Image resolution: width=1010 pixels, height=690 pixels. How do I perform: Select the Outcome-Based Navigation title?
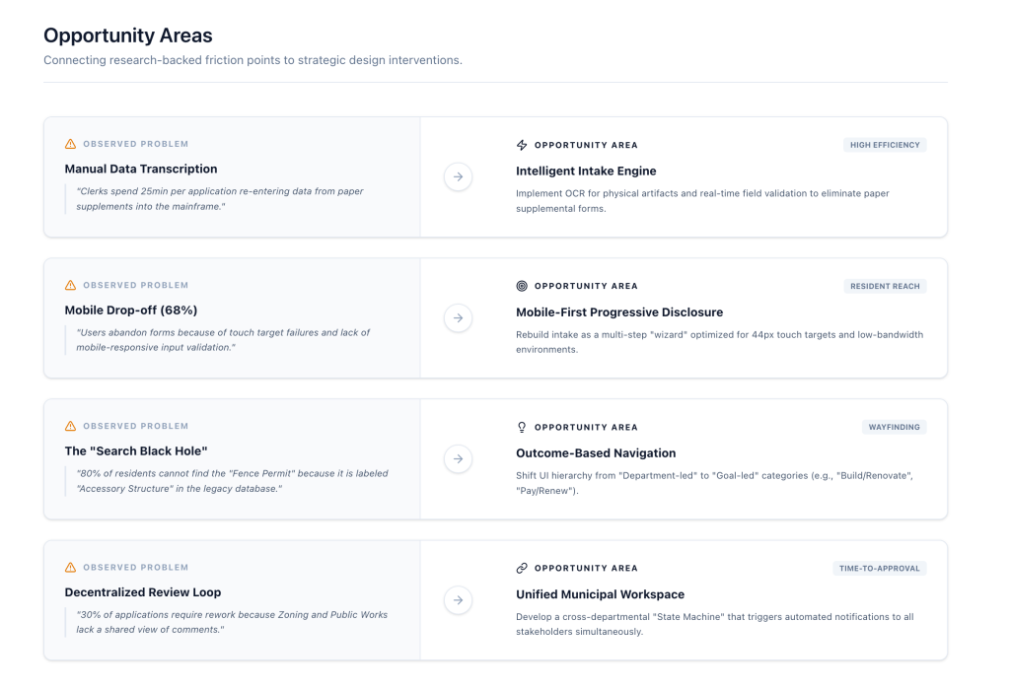pos(596,453)
